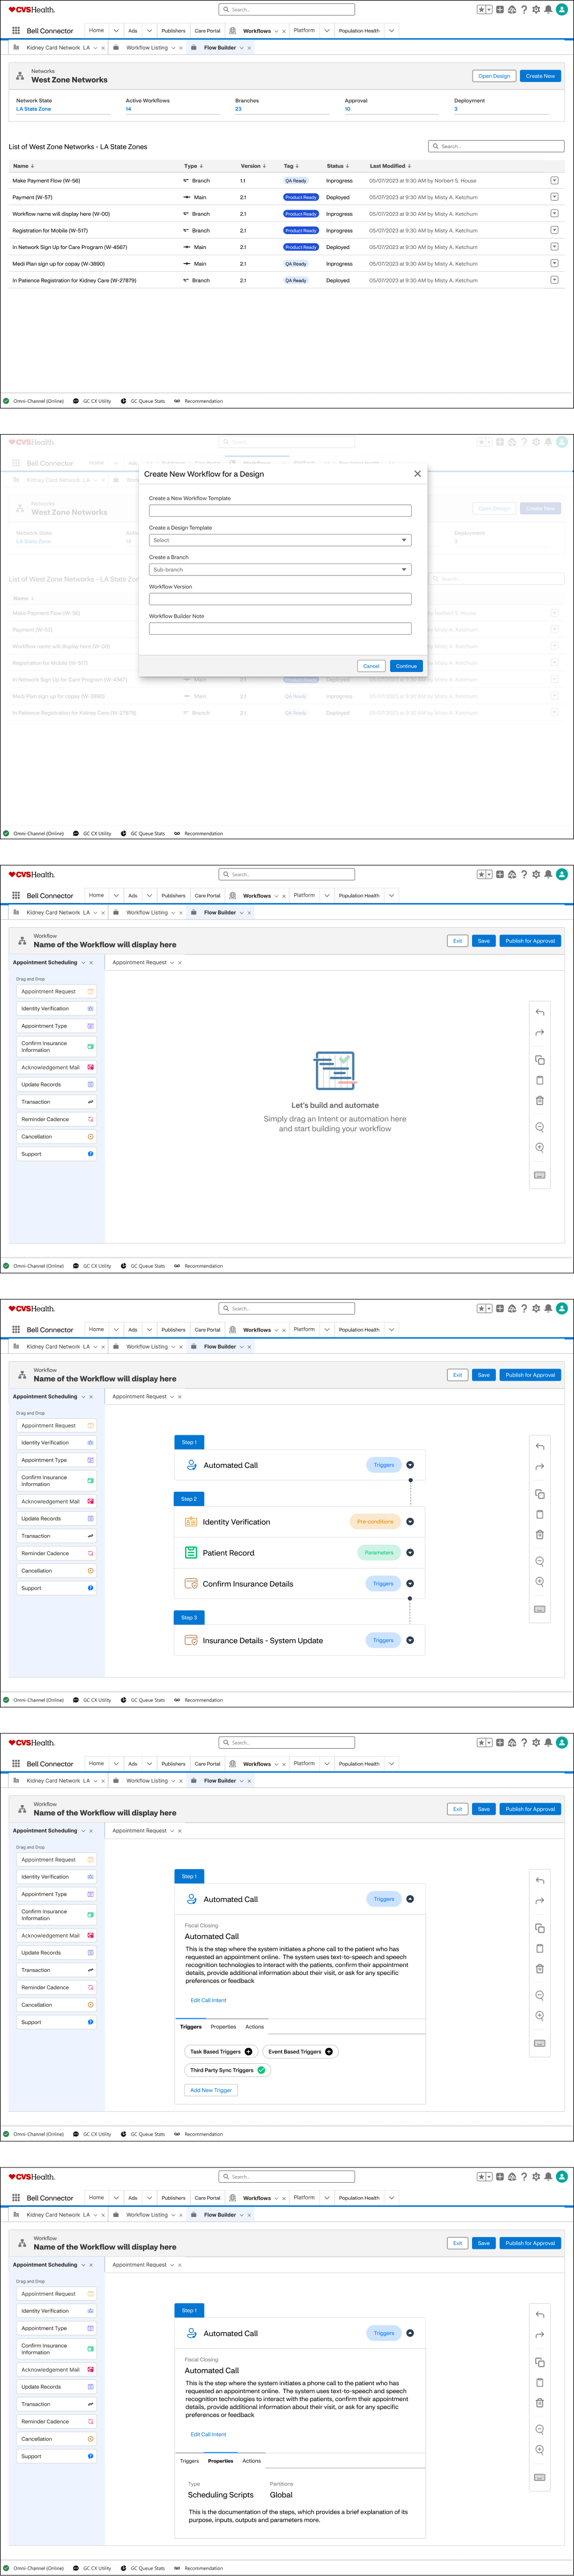The image size is (574, 2576).
Task: Open Properties tab above the Add New Trigger button
Action: 223,2027
